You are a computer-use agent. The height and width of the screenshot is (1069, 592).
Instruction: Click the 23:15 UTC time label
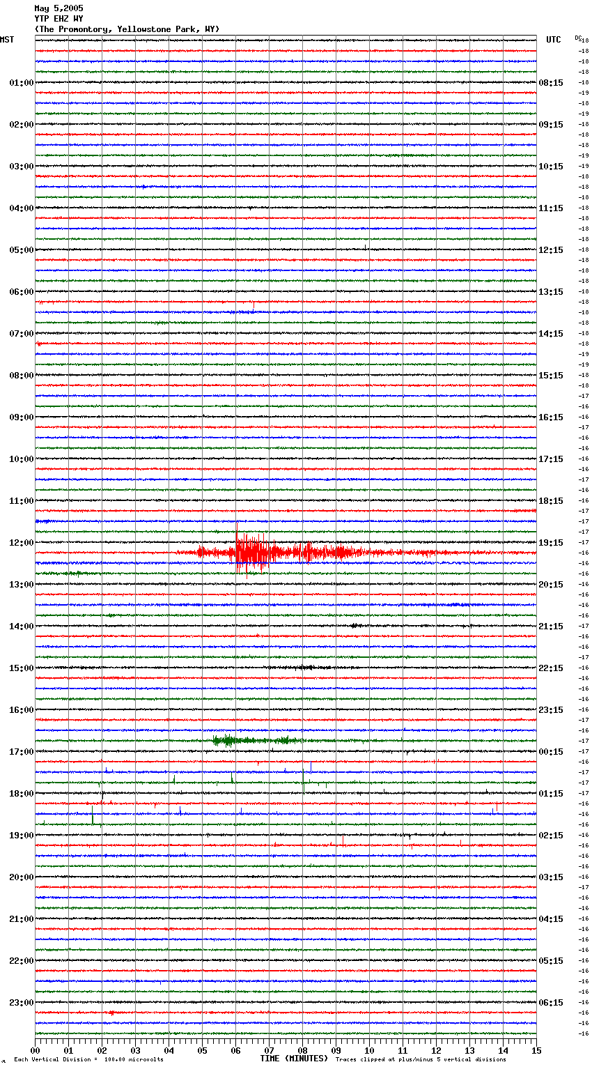point(551,710)
